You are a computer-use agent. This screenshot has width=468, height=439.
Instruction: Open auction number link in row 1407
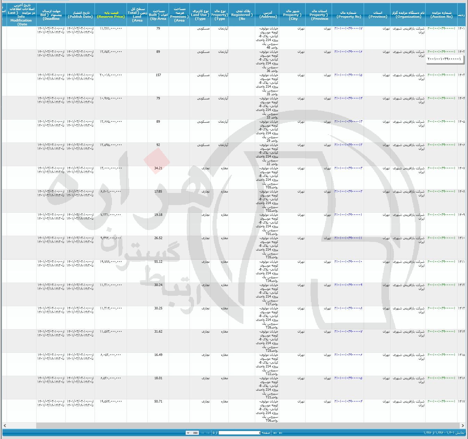click(441, 168)
